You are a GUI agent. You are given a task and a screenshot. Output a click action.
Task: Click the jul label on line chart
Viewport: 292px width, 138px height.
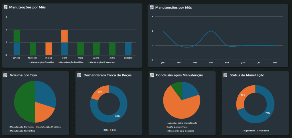pos(259,63)
